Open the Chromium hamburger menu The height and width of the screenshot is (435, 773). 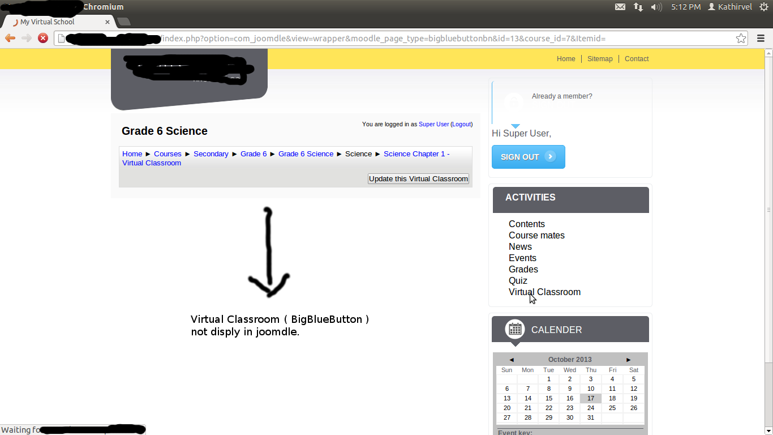[x=761, y=39]
